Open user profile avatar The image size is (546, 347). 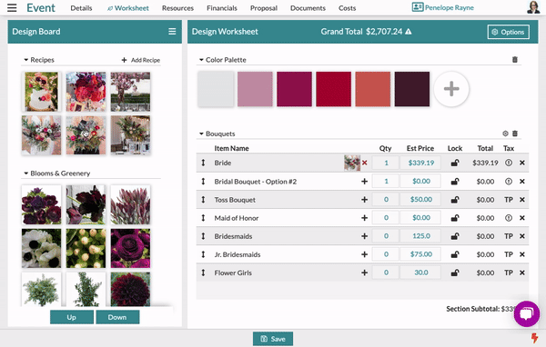(533, 7)
